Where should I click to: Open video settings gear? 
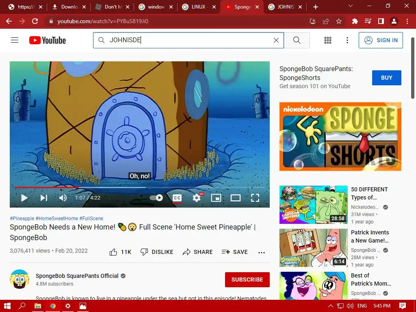[197, 198]
